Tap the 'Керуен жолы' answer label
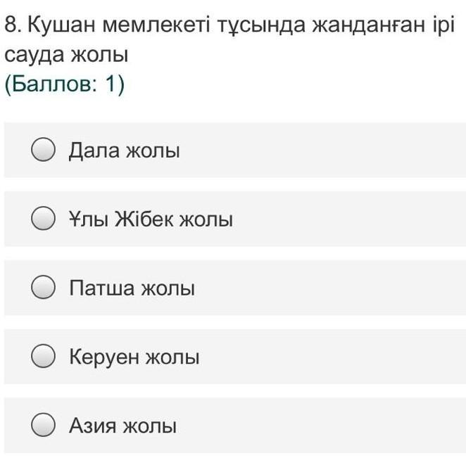Screen dimensions: 466x465 (x=134, y=357)
